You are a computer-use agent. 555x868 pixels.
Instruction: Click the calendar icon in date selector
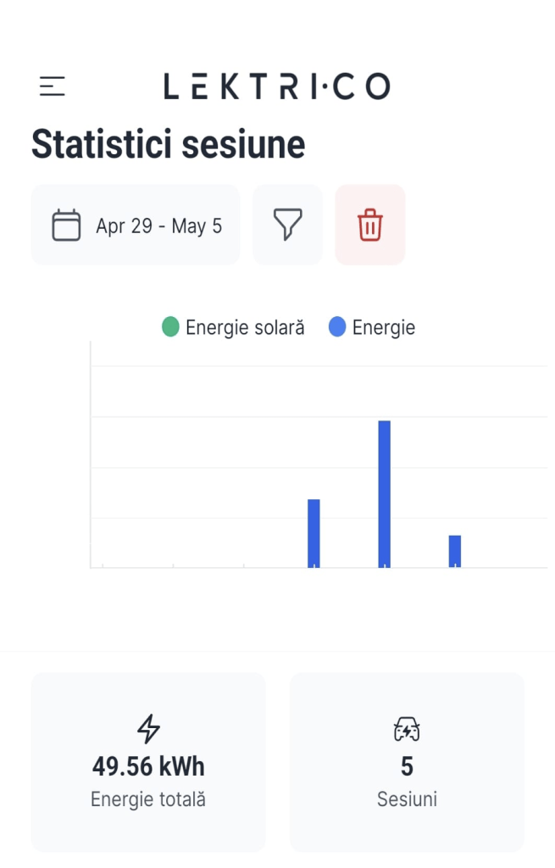66,225
